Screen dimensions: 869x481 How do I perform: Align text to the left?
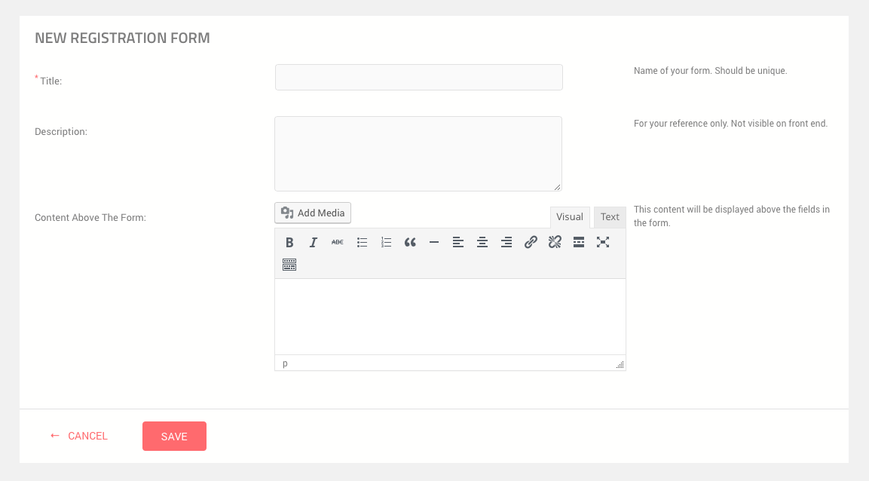click(458, 243)
